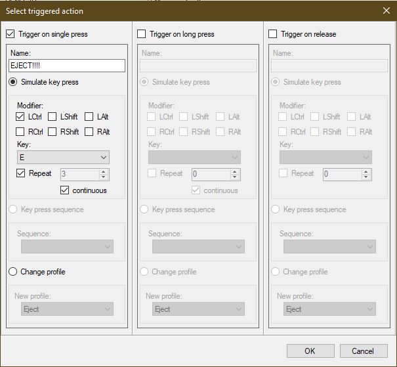Uncheck continuous in single press panel
This screenshot has height=367, width=397.
click(x=64, y=190)
